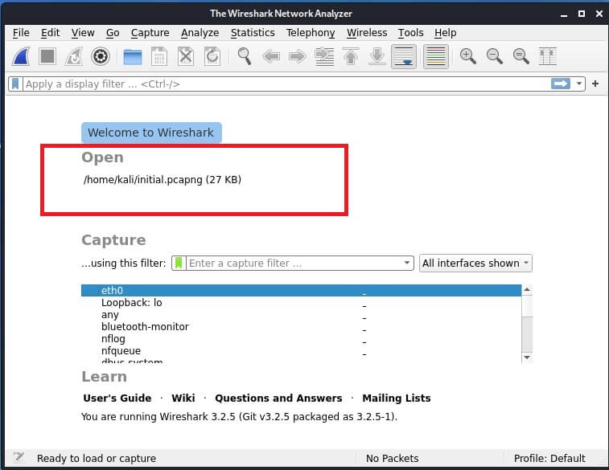Focus the capture filter input field

(293, 263)
